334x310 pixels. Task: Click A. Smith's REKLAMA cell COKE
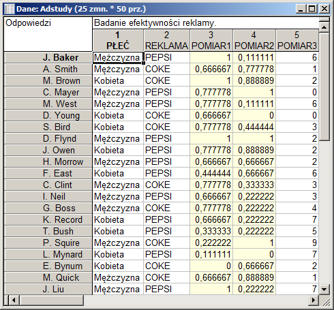click(167, 69)
